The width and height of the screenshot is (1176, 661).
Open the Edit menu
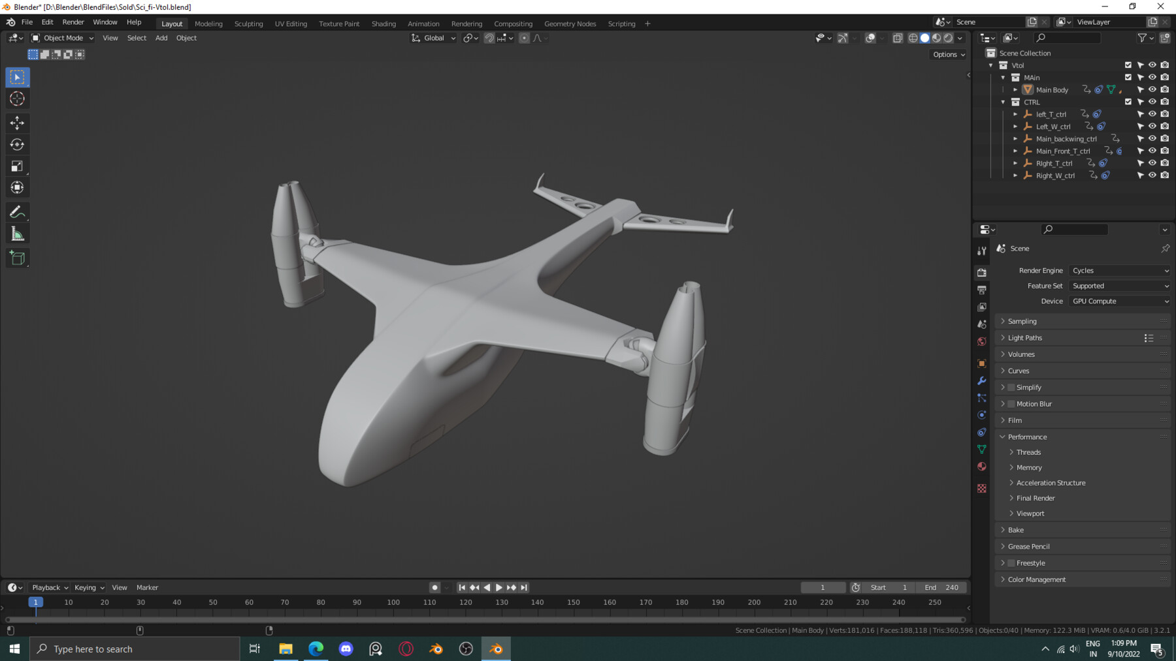(47, 22)
